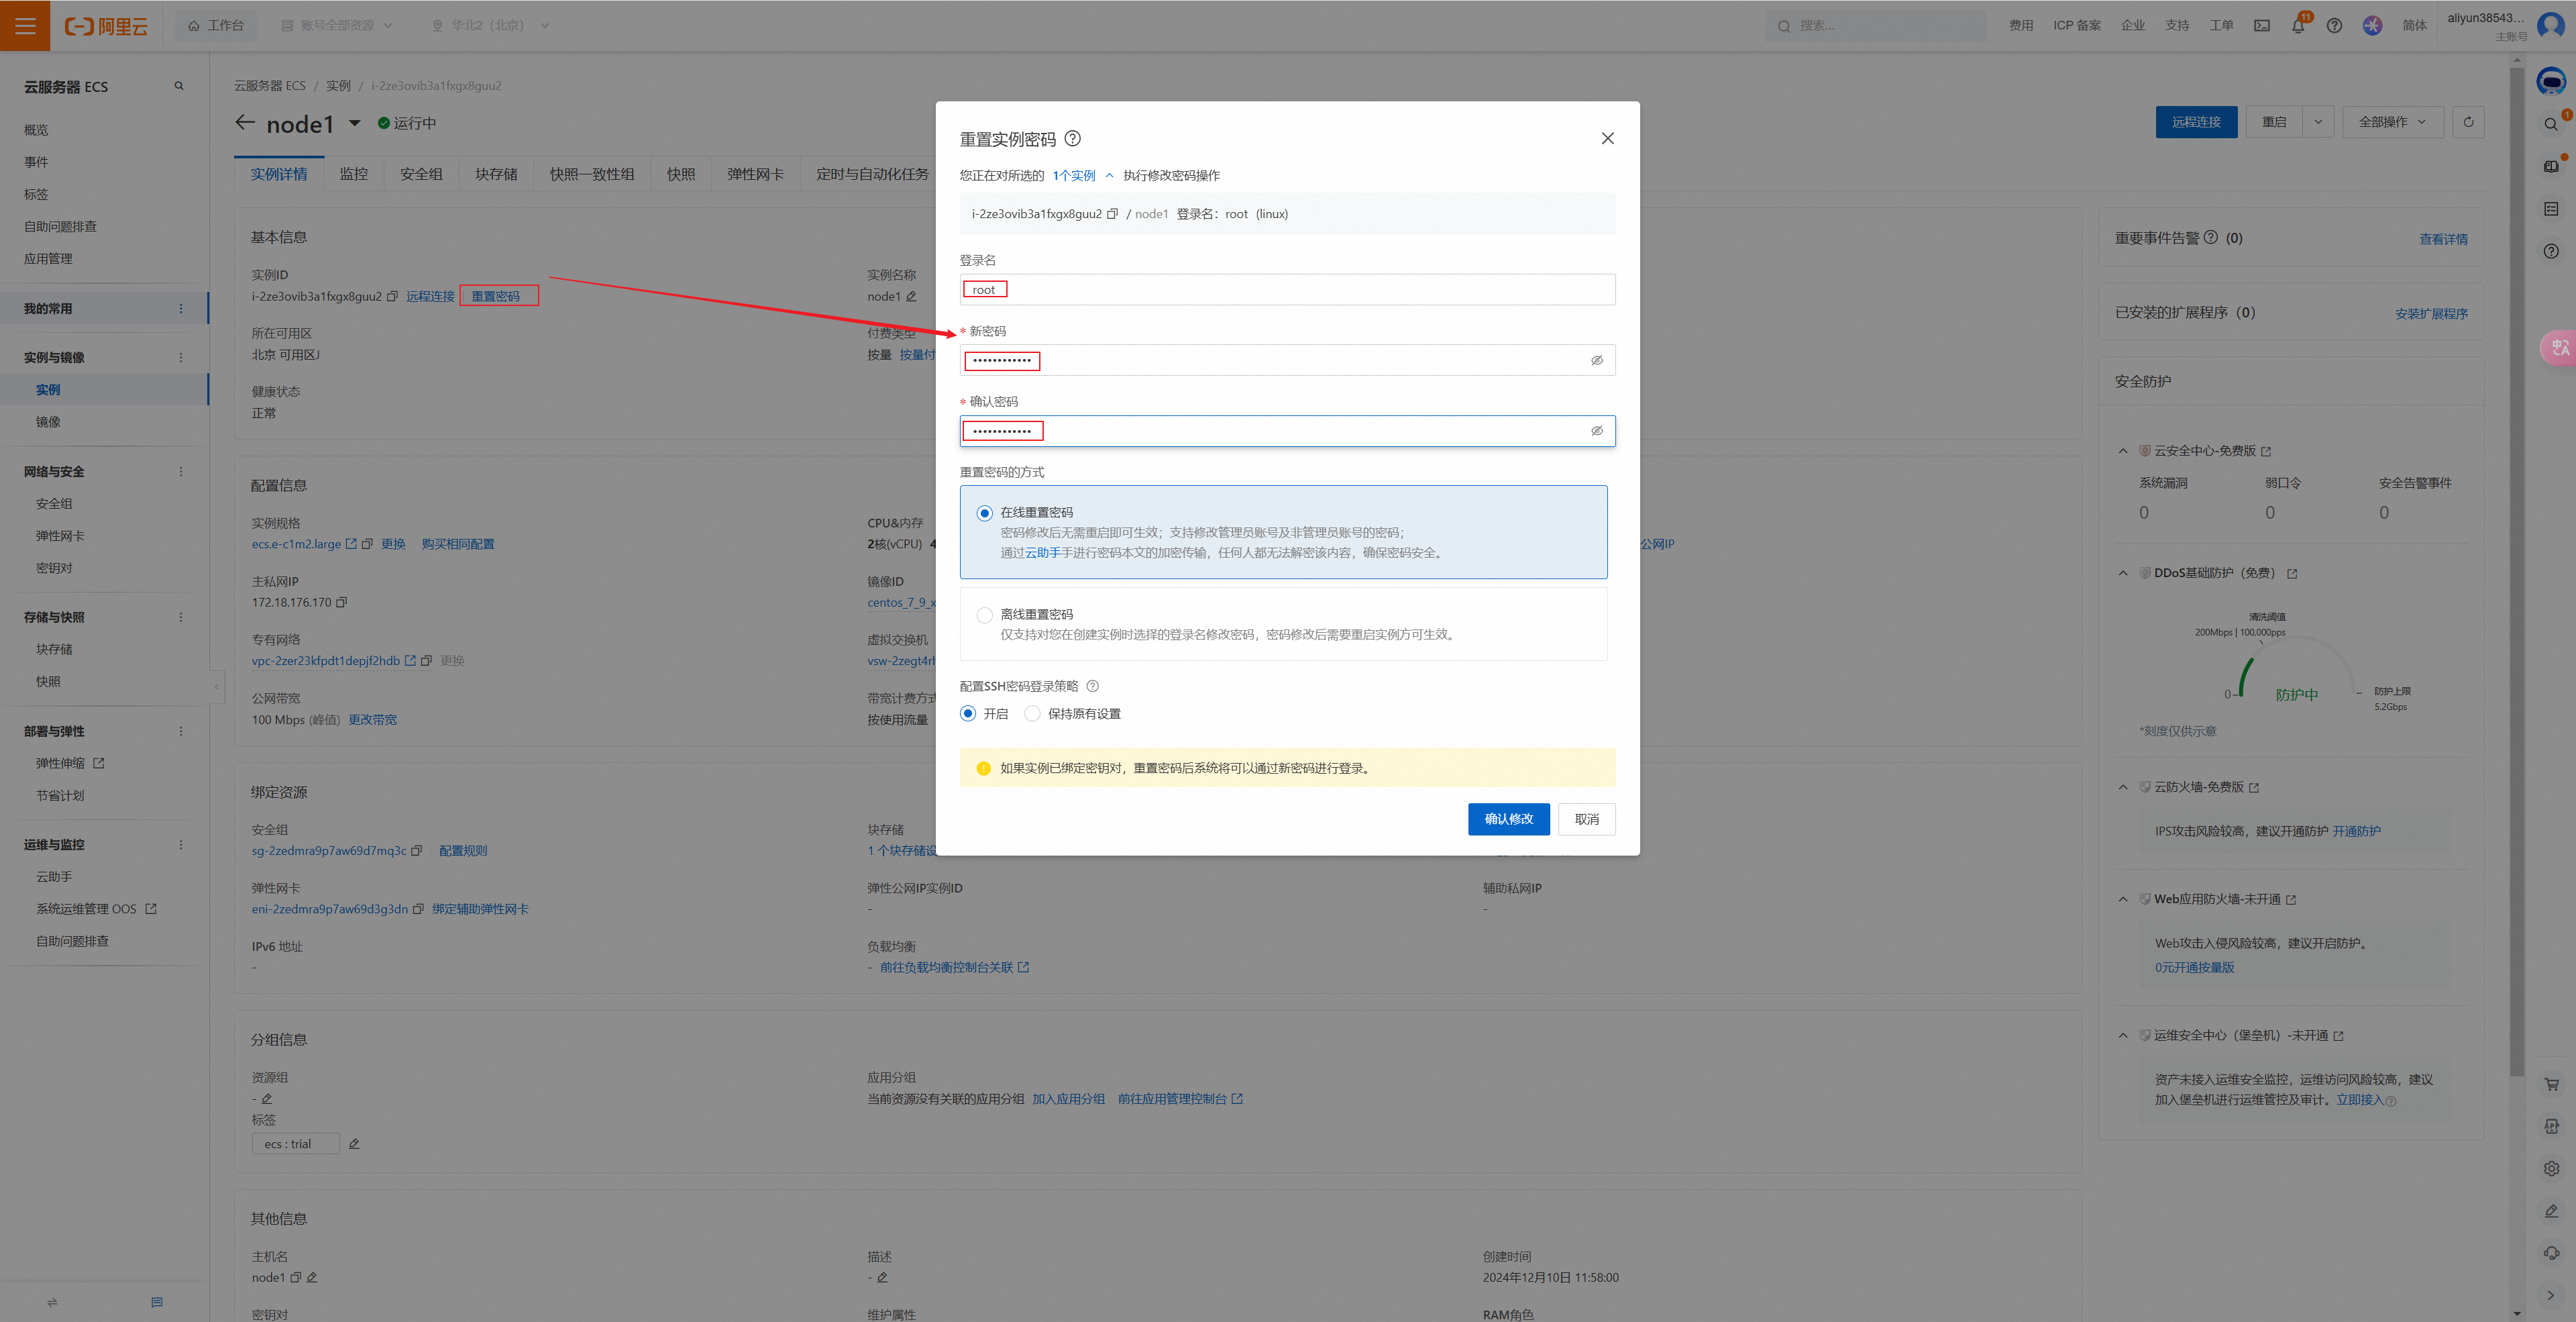
Task: Search in ECS sidebar magnifier icon
Action: click(x=179, y=86)
